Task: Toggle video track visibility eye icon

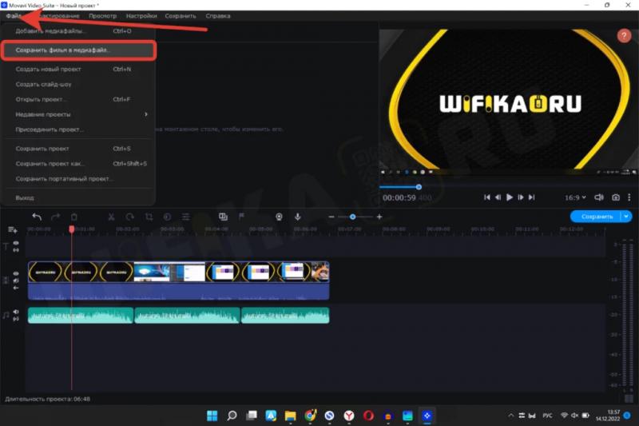Action: (16, 273)
